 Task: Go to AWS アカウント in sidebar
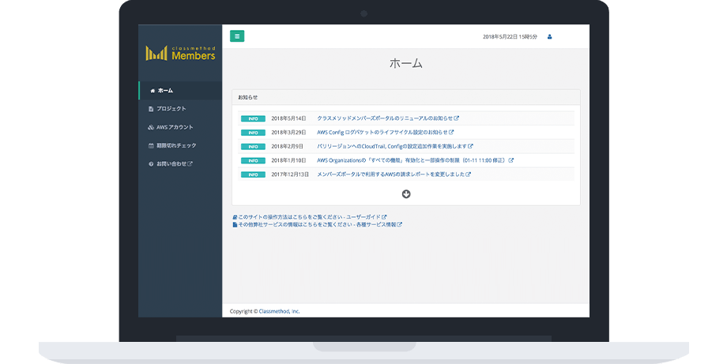(x=174, y=127)
